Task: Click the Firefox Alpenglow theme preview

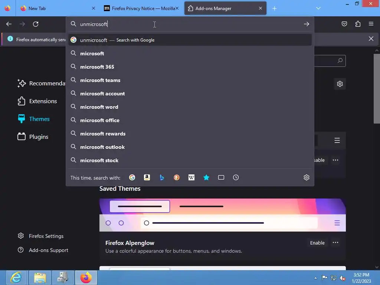Action: pyautogui.click(x=223, y=215)
